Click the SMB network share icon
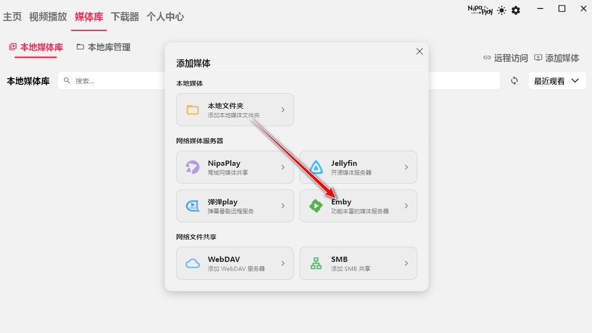Image resolution: width=592 pixels, height=333 pixels. pyautogui.click(x=316, y=263)
